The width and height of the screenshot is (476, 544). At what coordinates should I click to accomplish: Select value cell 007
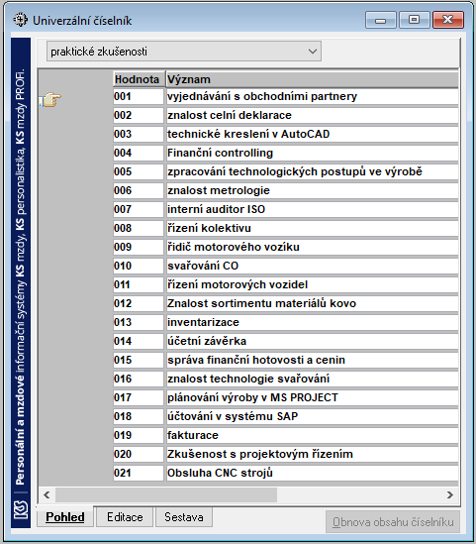tap(139, 209)
